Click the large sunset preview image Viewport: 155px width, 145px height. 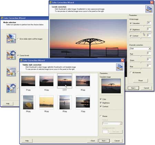pos(89,39)
